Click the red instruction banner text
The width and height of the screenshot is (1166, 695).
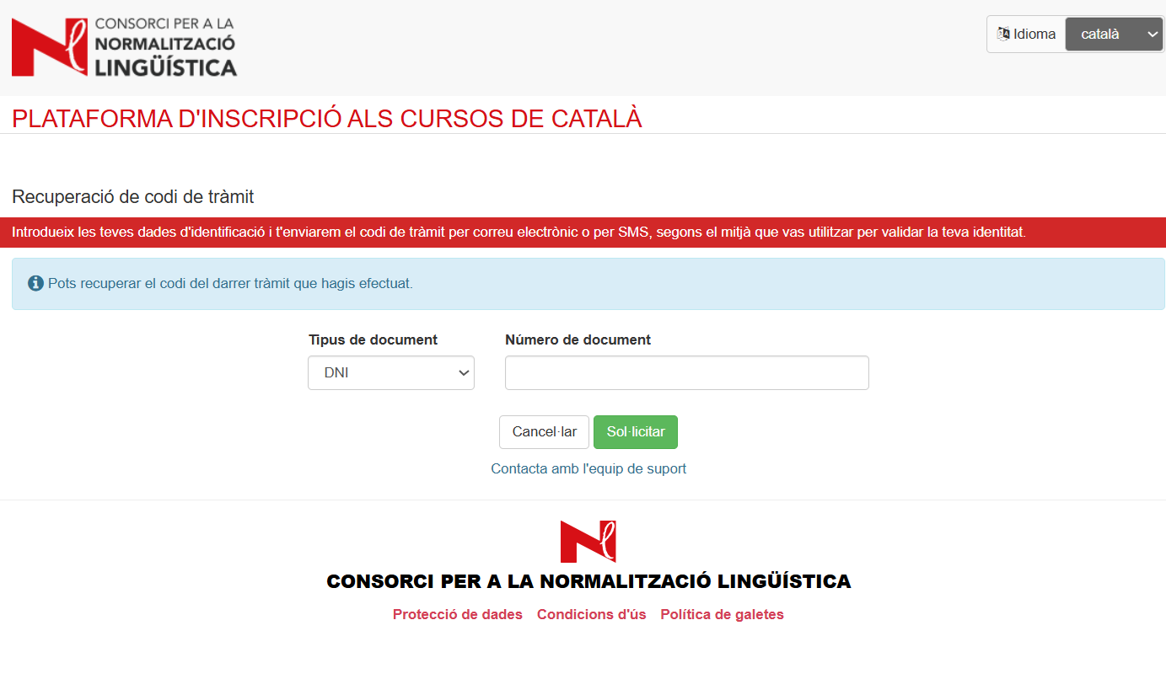(519, 233)
